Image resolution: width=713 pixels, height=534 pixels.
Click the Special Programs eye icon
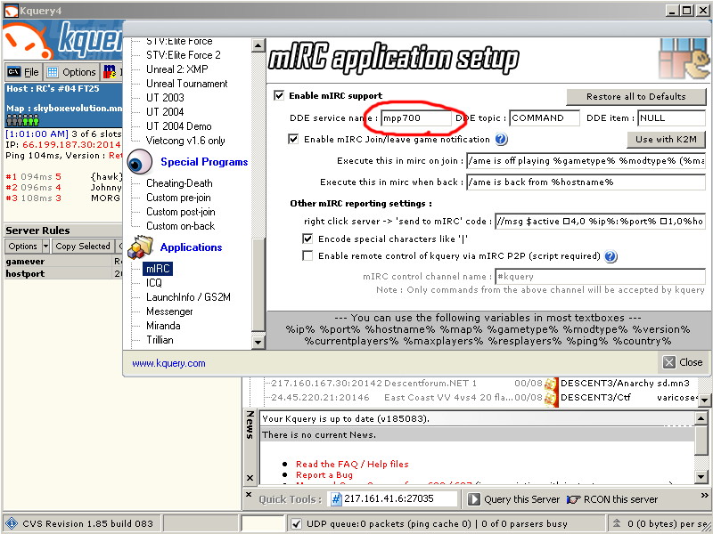(140, 162)
